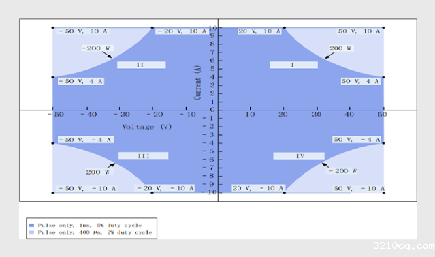
Task: Click the 20 V, 10 A annotation
Action: tap(259, 31)
